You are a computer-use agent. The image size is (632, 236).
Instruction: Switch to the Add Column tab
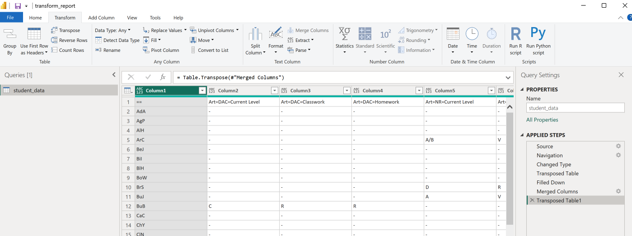pyautogui.click(x=101, y=18)
